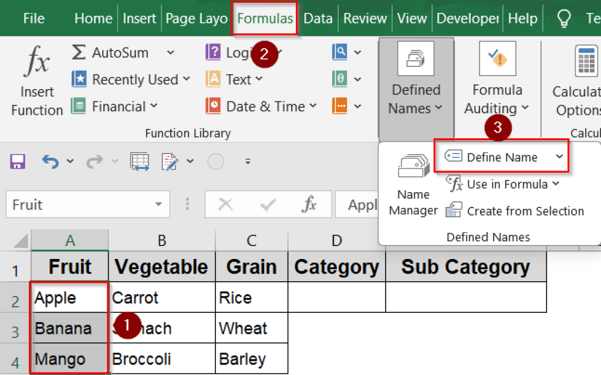The width and height of the screenshot is (601, 375).
Task: Switch to the Data tab
Action: coord(318,18)
